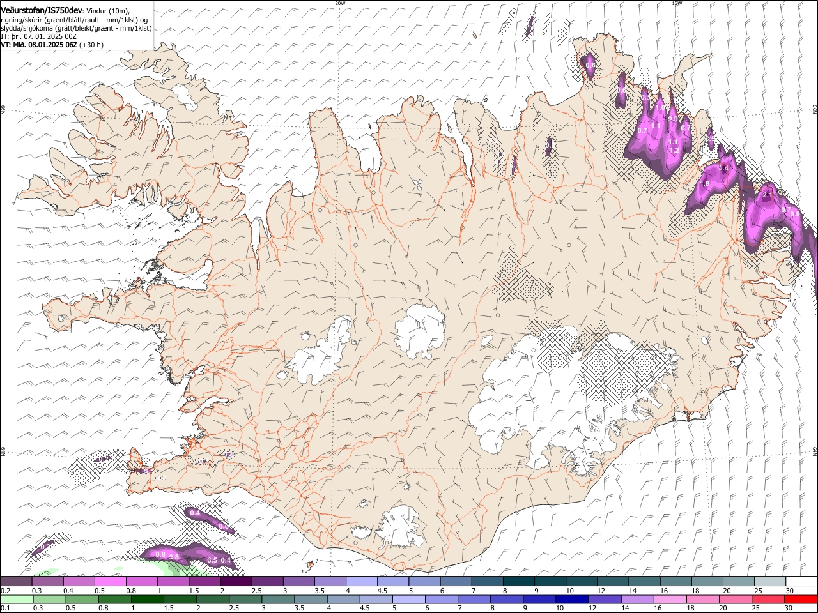Pick bottom legend swatch between 20 and 25
Screen dimensions: 818x613
pyautogui.click(x=735, y=600)
